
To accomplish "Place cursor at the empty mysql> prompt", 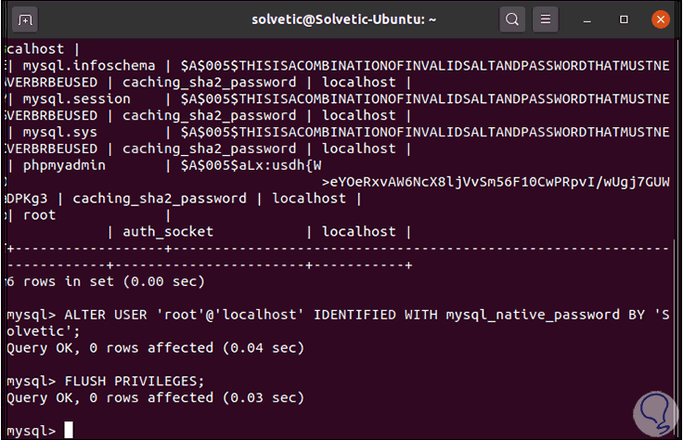I will [69, 431].
